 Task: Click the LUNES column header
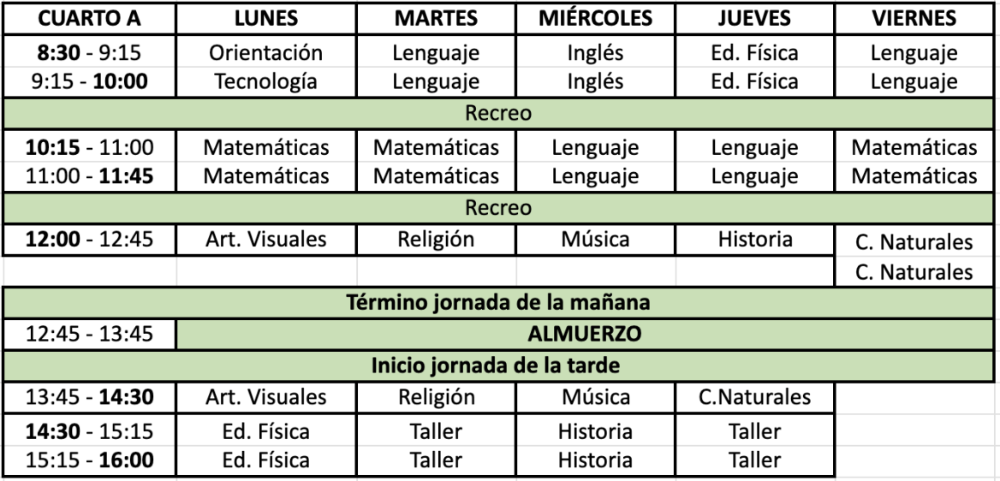click(x=265, y=19)
